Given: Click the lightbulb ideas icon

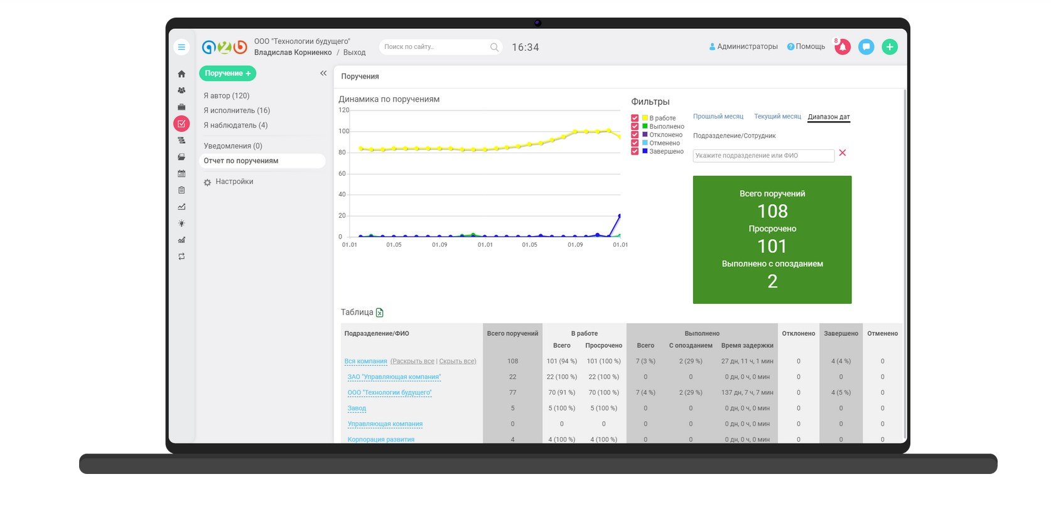Looking at the screenshot, I should tap(181, 223).
